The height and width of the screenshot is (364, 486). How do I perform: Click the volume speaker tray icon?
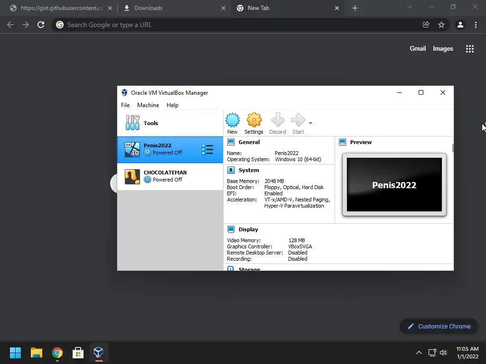[443, 353]
